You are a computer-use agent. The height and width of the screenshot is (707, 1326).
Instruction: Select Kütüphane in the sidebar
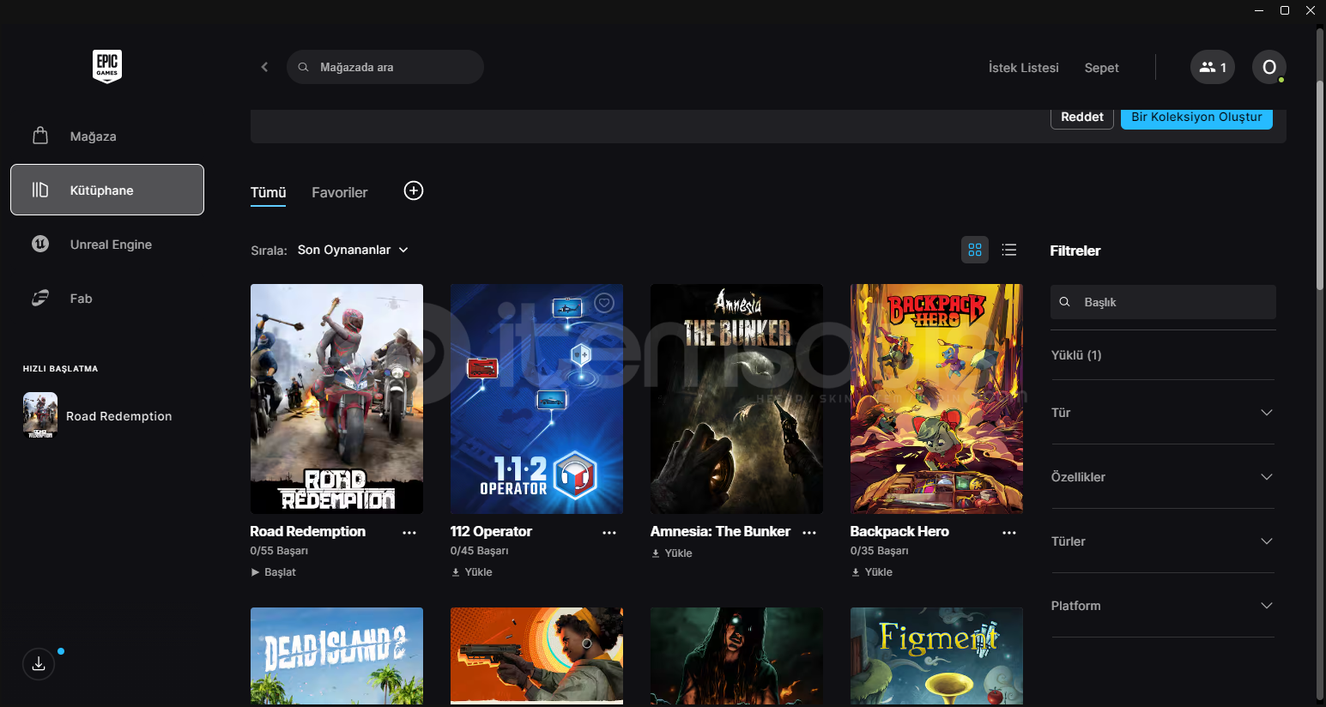107,190
